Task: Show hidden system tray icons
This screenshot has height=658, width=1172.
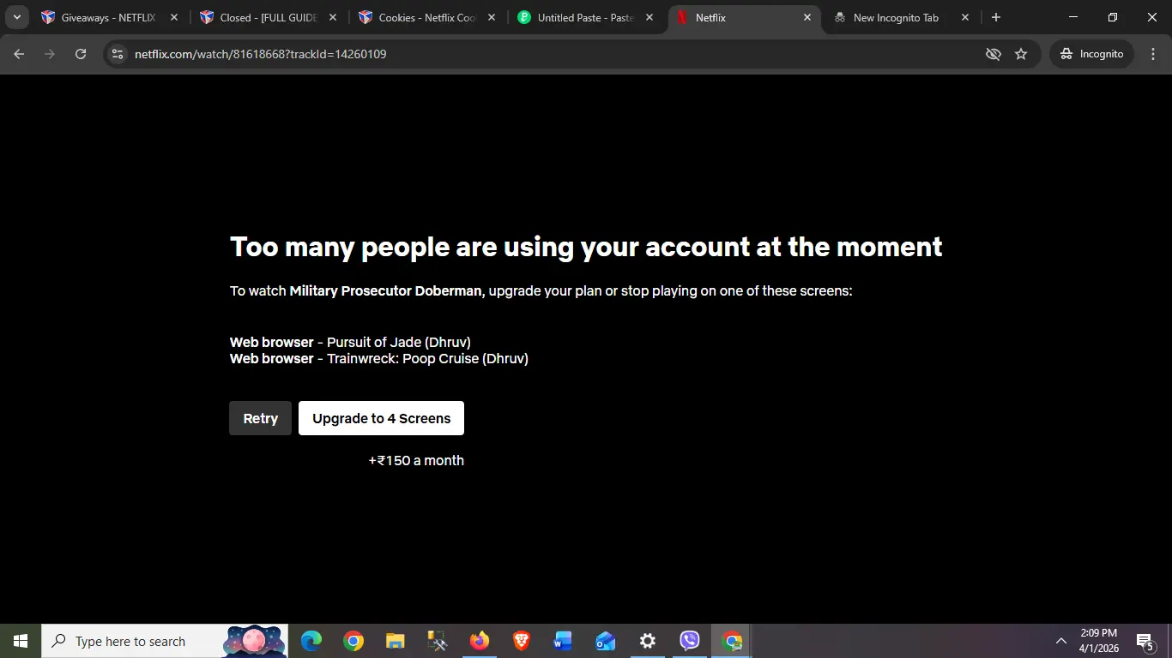Action: [1061, 641]
